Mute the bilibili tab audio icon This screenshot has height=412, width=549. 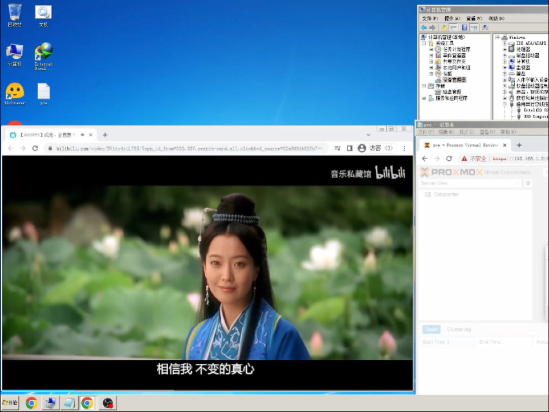[x=82, y=135]
